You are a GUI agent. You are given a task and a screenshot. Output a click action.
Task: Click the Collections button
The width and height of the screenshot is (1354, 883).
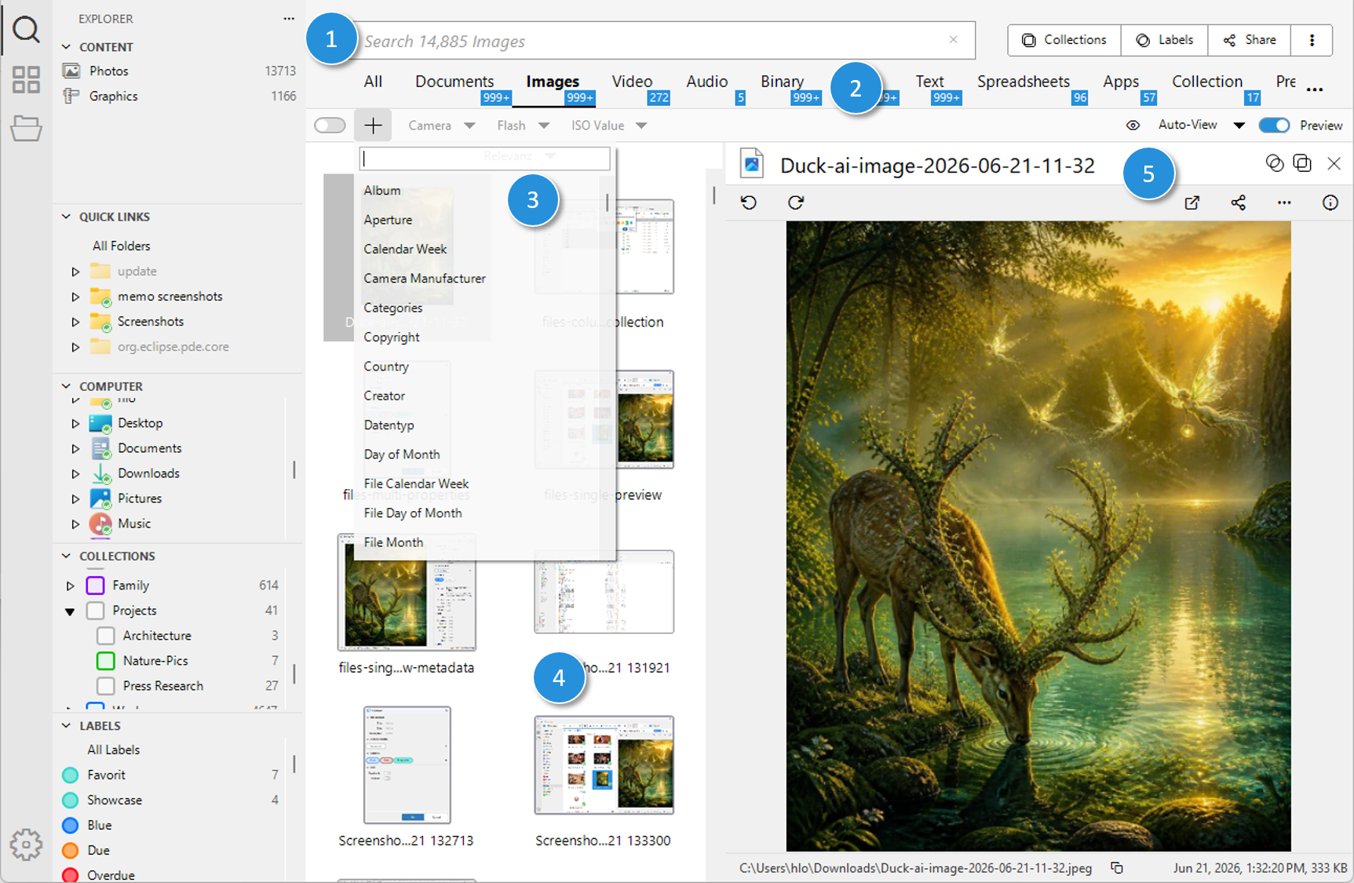click(x=1064, y=40)
